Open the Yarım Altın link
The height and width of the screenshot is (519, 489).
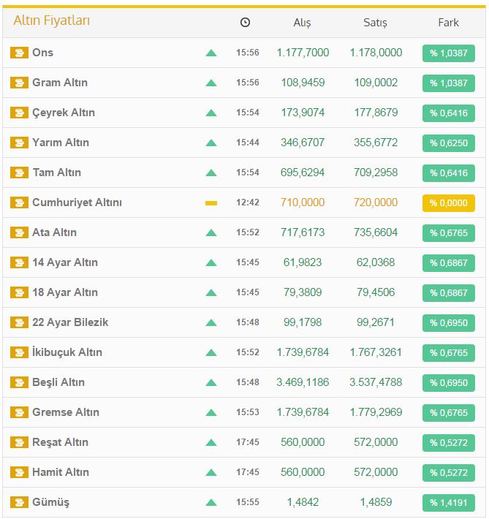tap(61, 143)
